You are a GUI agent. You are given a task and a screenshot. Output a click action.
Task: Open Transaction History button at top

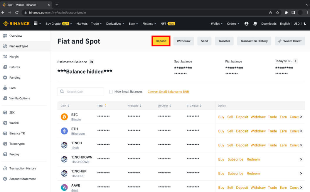pos(254,41)
